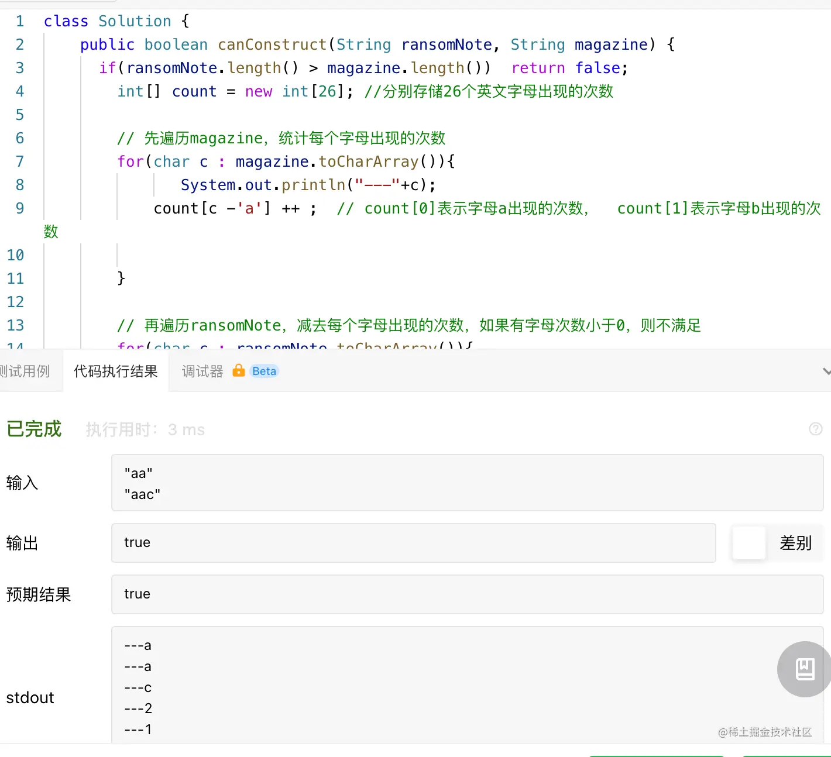
Task: Click the System.out.println statement
Action: click(x=308, y=185)
